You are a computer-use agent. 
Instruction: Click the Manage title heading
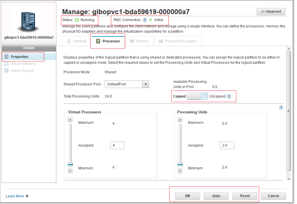126,12
